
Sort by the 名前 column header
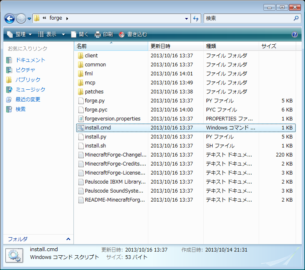[x=111, y=46]
